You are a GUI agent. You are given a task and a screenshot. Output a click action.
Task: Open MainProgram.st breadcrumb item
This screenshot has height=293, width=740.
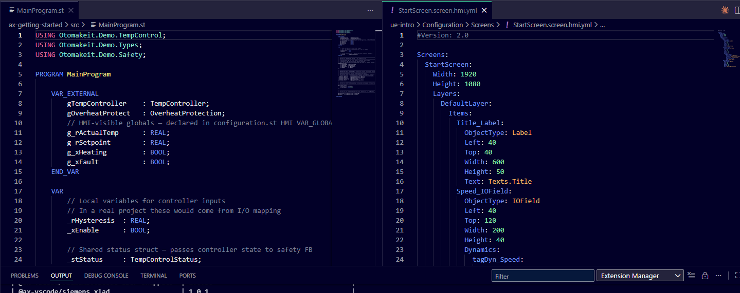(x=122, y=25)
